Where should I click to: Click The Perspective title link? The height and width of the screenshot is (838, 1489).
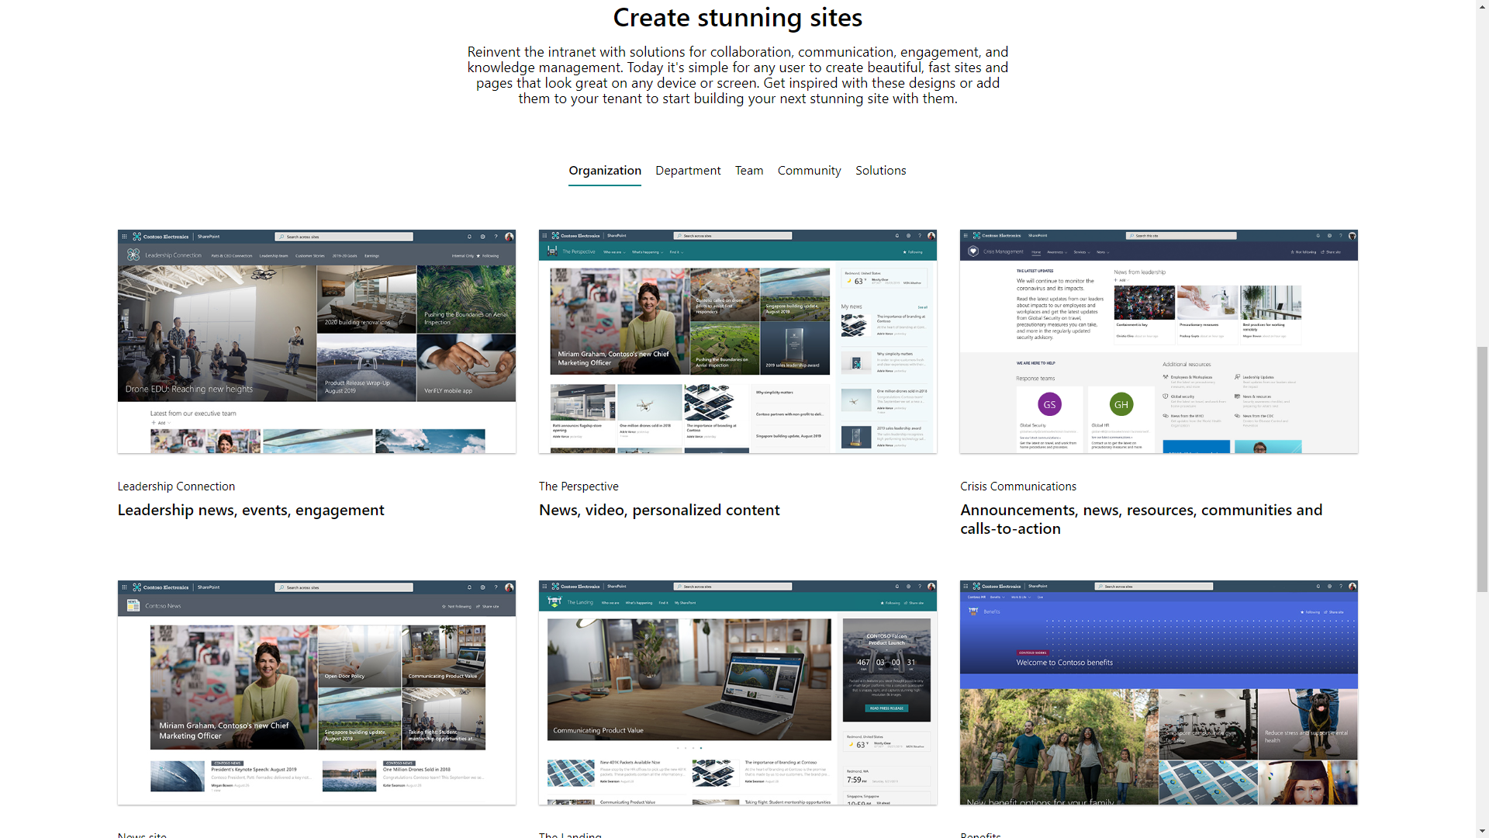(579, 487)
